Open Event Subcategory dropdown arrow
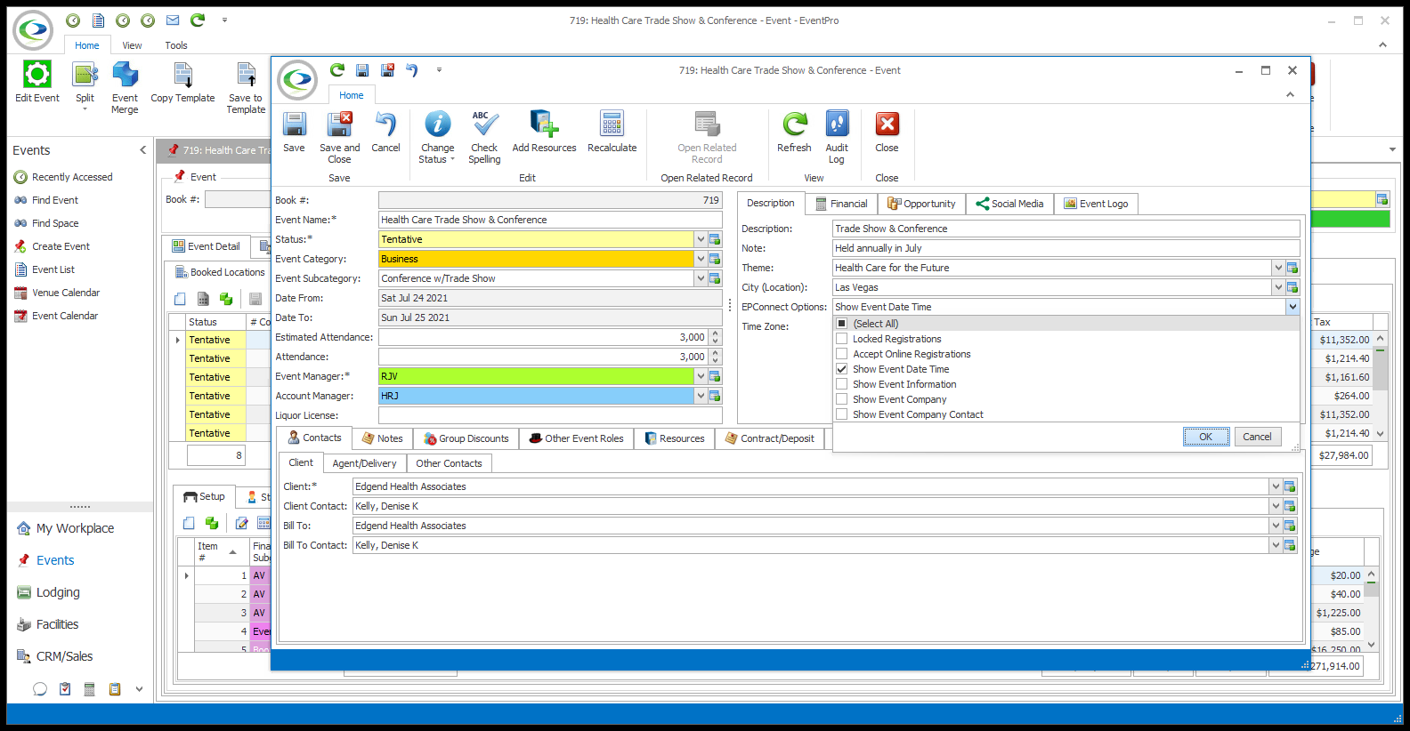 point(701,278)
